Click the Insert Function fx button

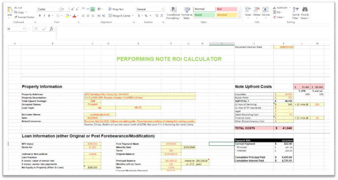point(51,29)
